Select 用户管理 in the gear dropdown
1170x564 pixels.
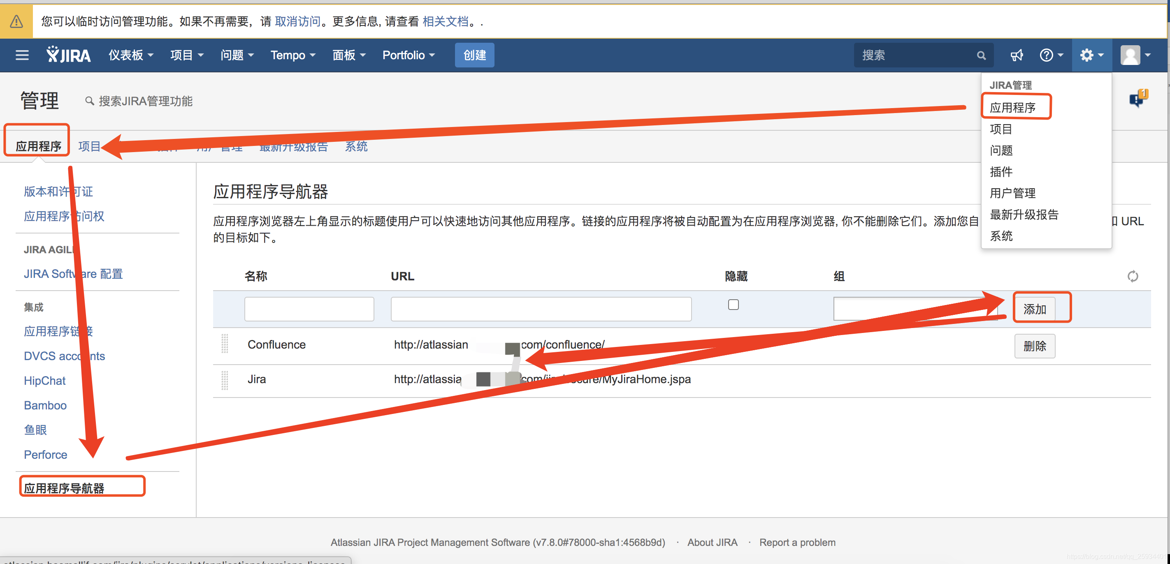1012,193
